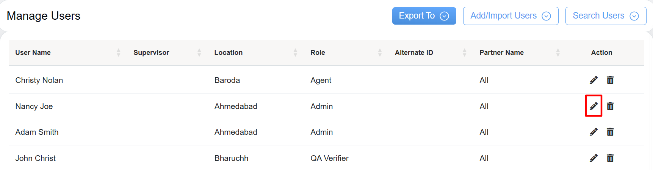Expand the Search Users panel

[605, 16]
